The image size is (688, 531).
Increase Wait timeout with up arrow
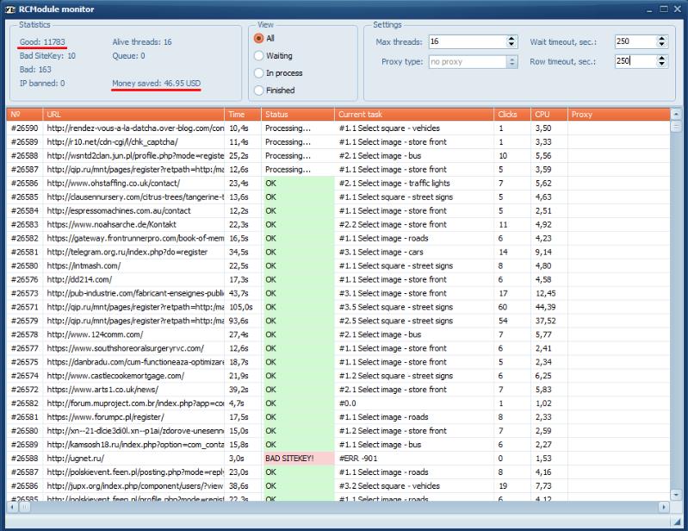point(661,39)
